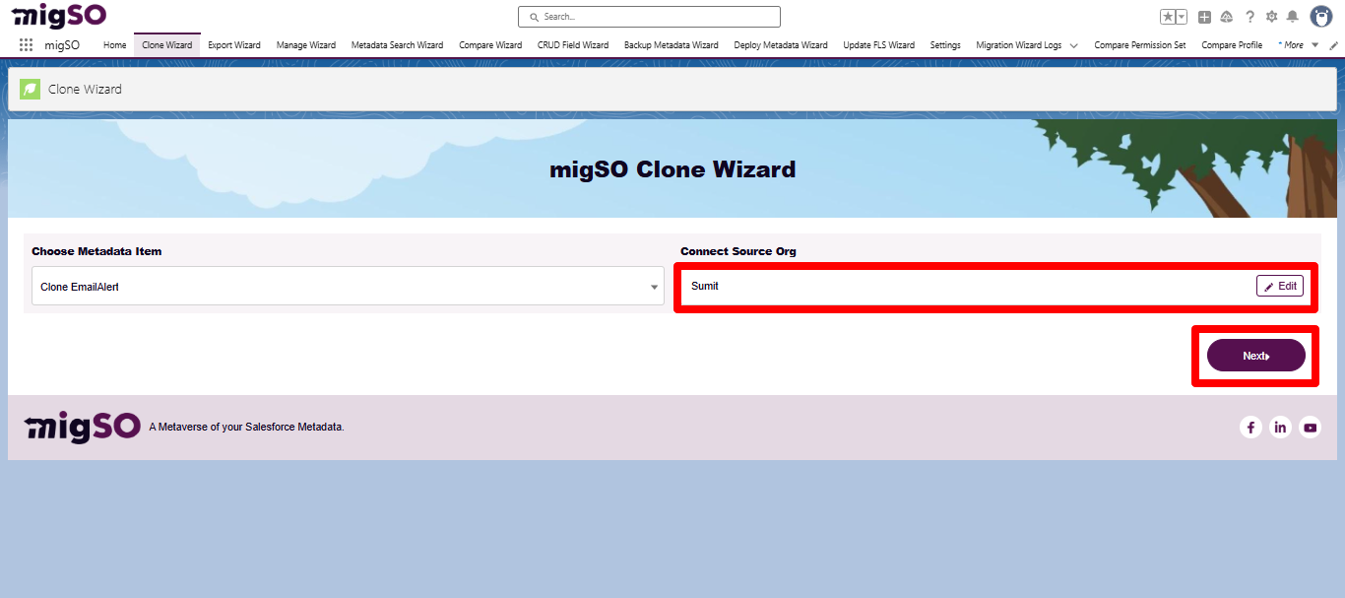Go to the Settings tab
Screen dimensions: 1345x598
[945, 45]
